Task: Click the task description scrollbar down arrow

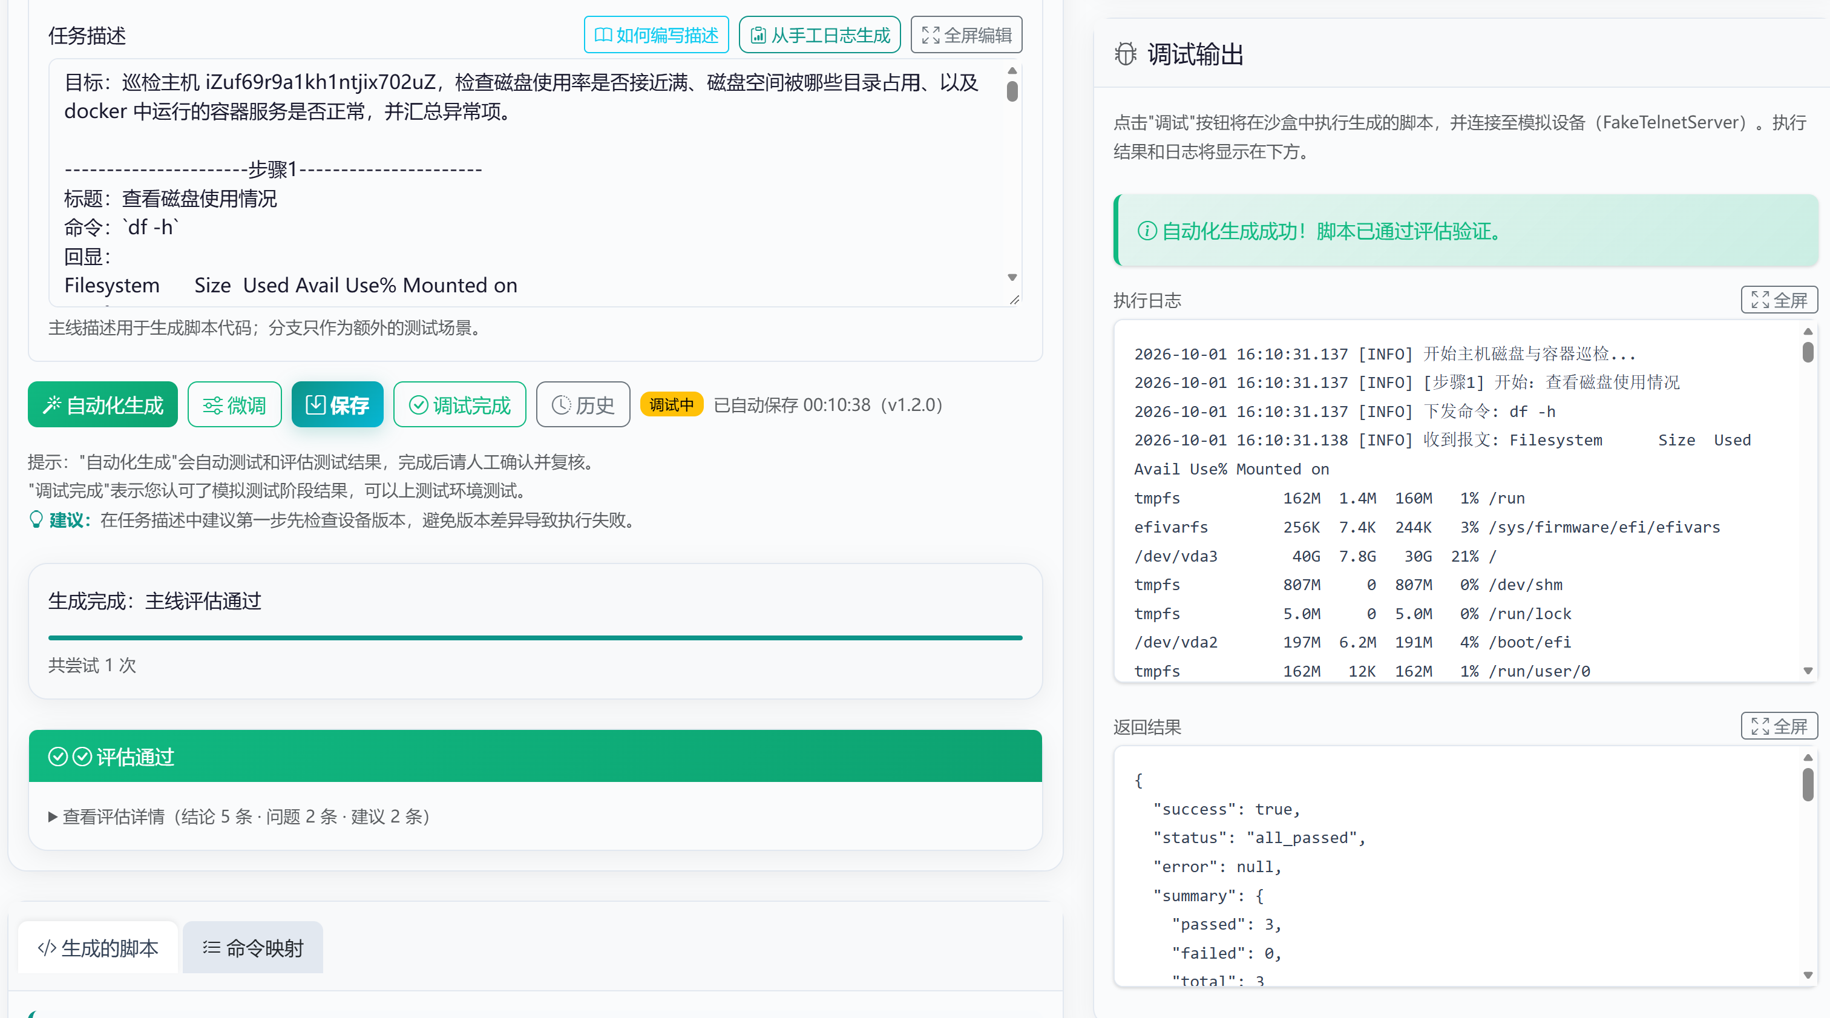Action: (1012, 277)
